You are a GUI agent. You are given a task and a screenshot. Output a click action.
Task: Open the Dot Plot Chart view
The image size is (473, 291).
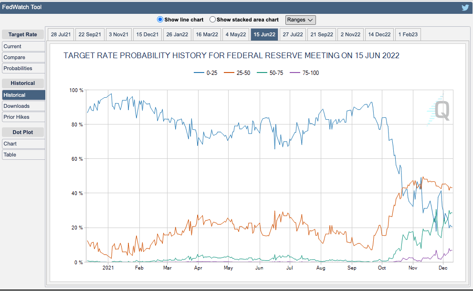pos(23,144)
